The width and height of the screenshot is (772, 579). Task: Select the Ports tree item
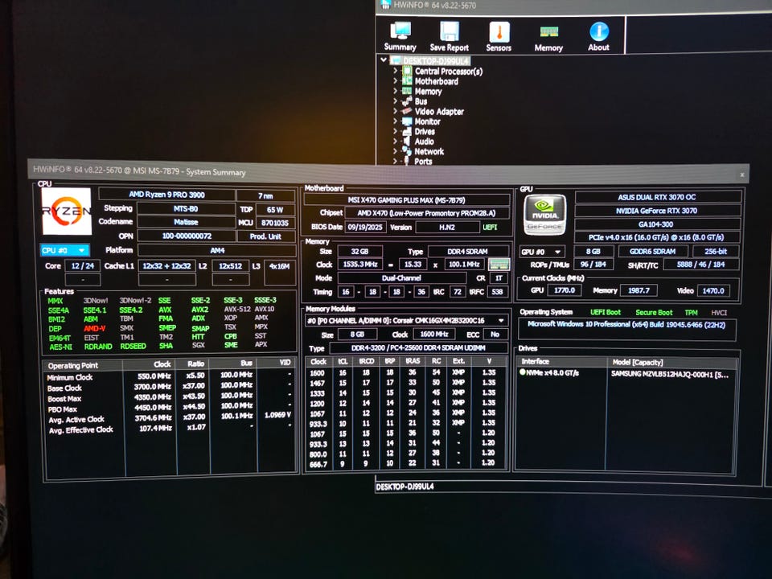(x=423, y=161)
